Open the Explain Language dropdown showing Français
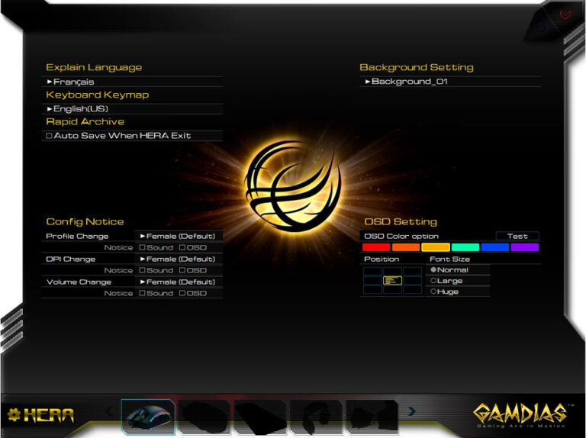Image resolution: width=586 pixels, height=438 pixels. pyautogui.click(x=134, y=82)
